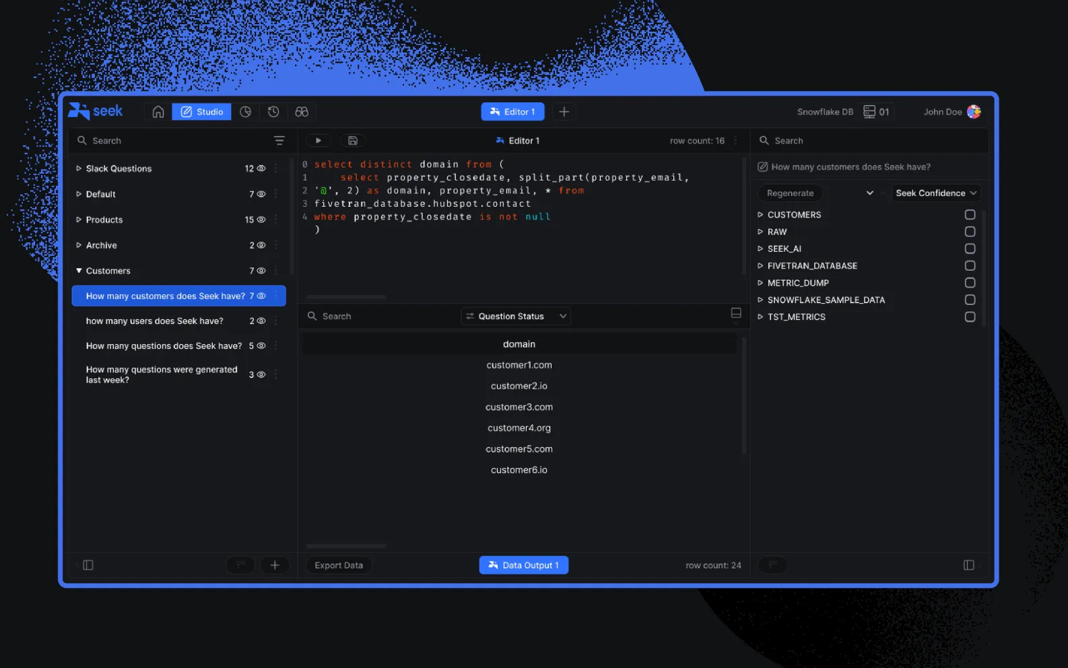Open the binoculars explore icon
Image resolution: width=1068 pixels, height=668 pixels.
[x=302, y=112]
